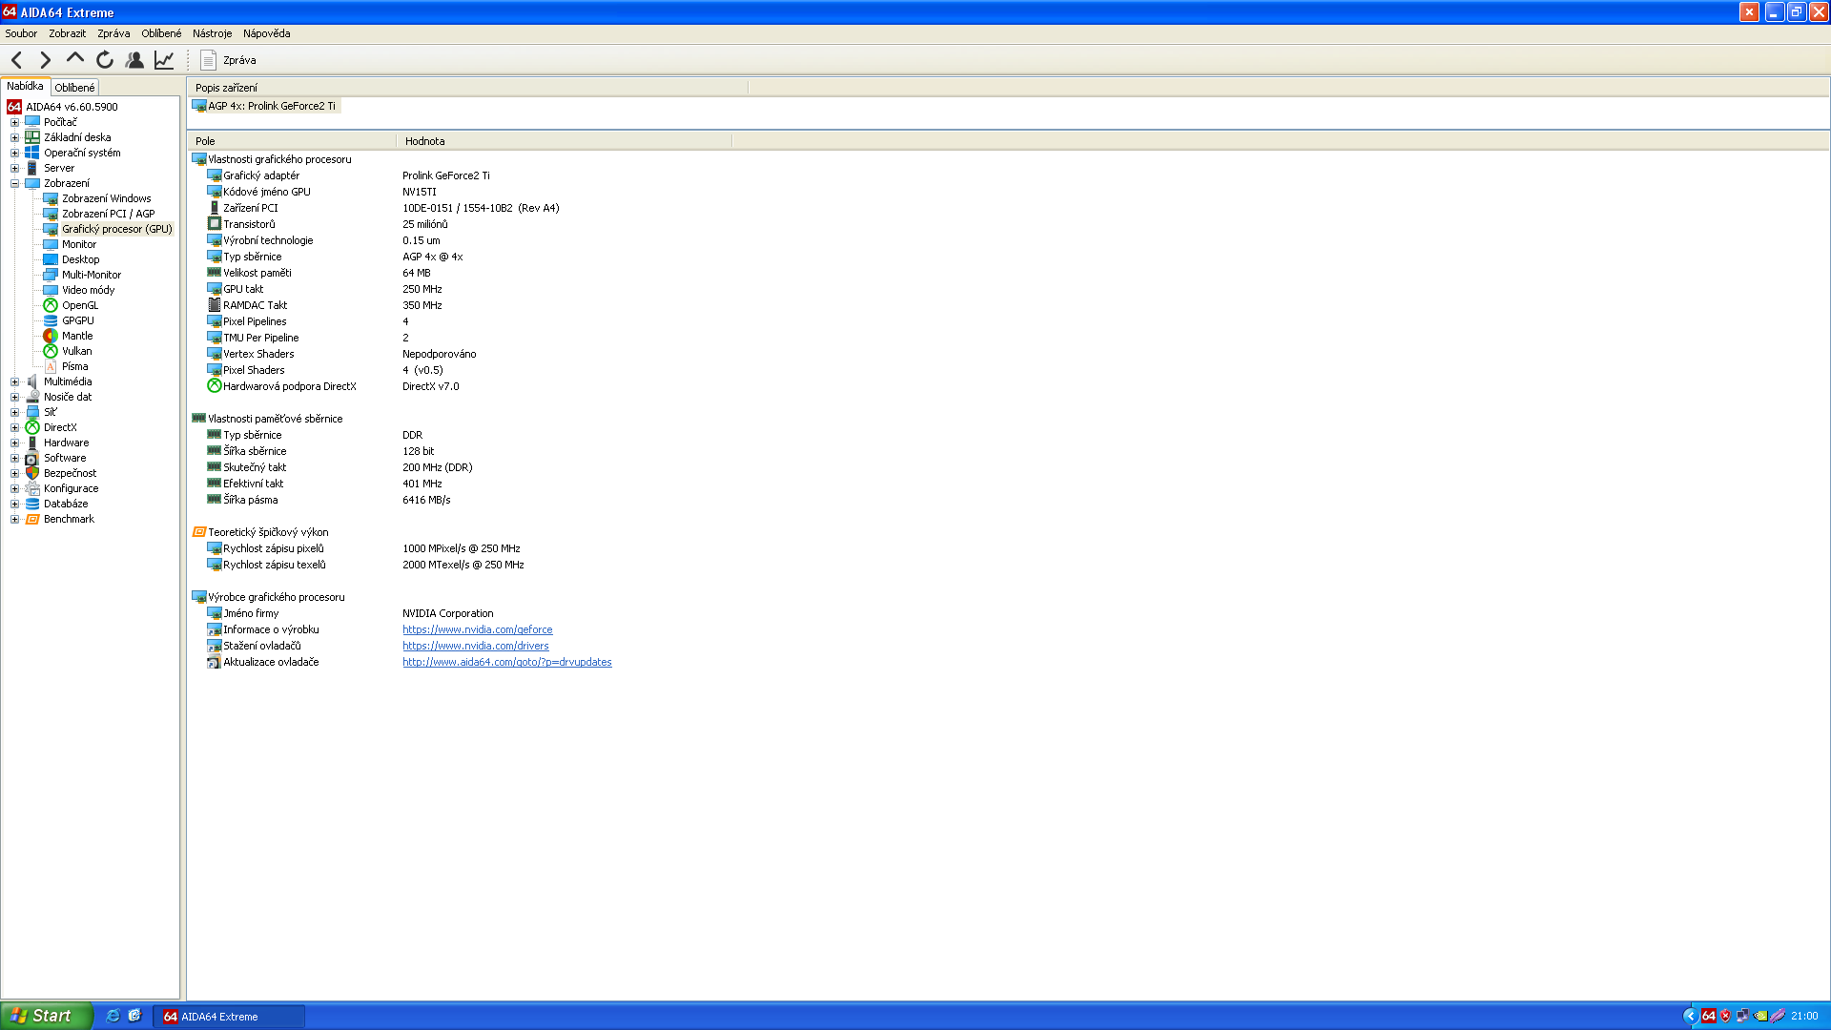Expand the Benchmark tree node
1831x1030 pixels.
[14, 519]
